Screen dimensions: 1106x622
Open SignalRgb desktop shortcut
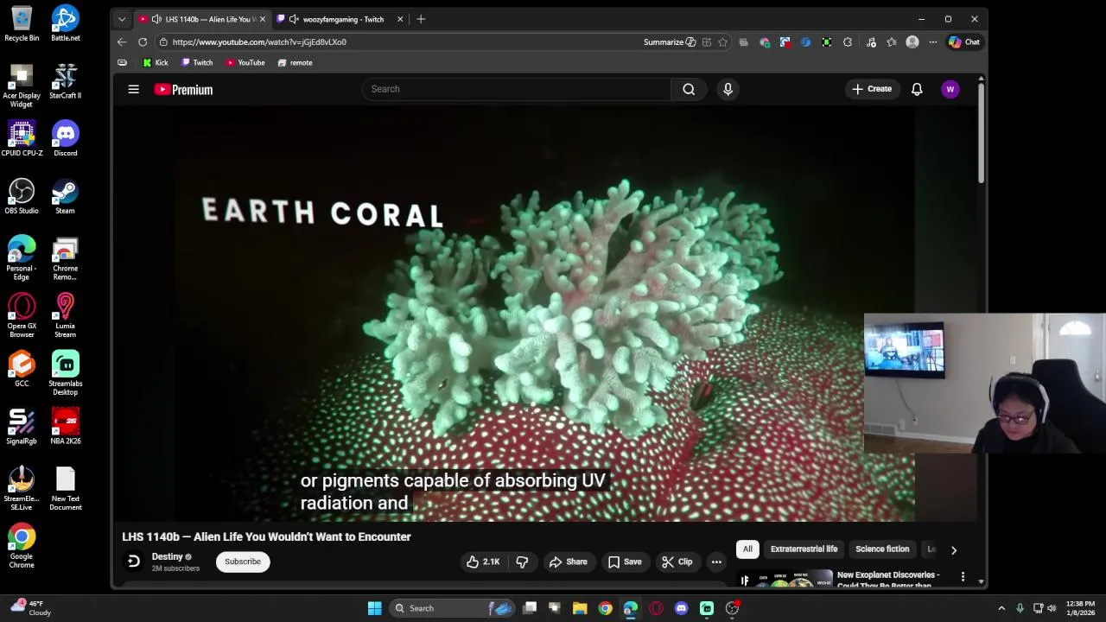22,426
